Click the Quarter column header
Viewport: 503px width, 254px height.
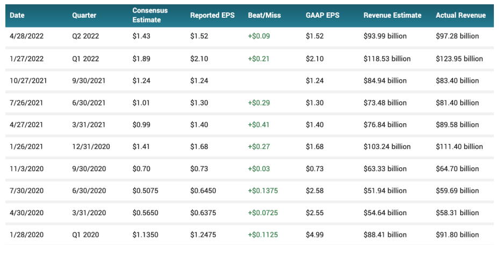84,15
